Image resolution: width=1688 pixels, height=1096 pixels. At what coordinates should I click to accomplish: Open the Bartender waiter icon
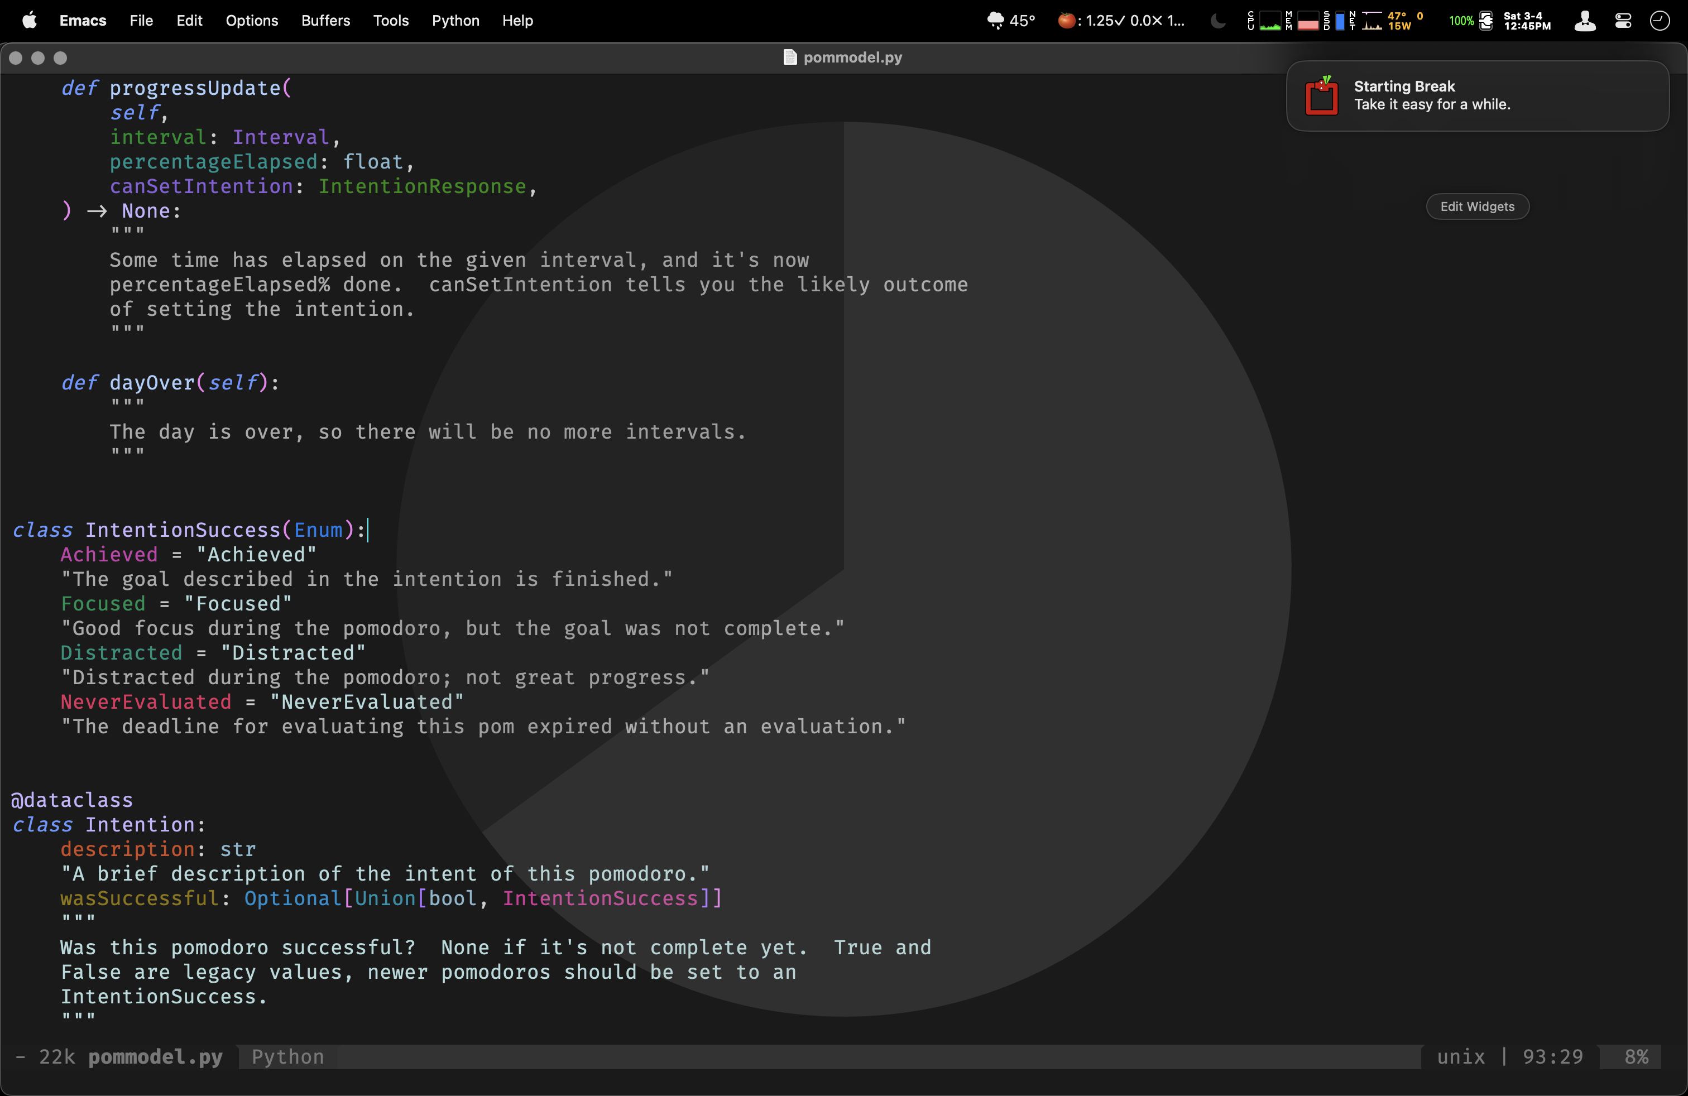(1584, 21)
